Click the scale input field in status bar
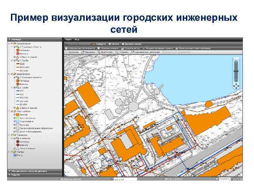The height and width of the screenshot is (190, 254). (125, 179)
